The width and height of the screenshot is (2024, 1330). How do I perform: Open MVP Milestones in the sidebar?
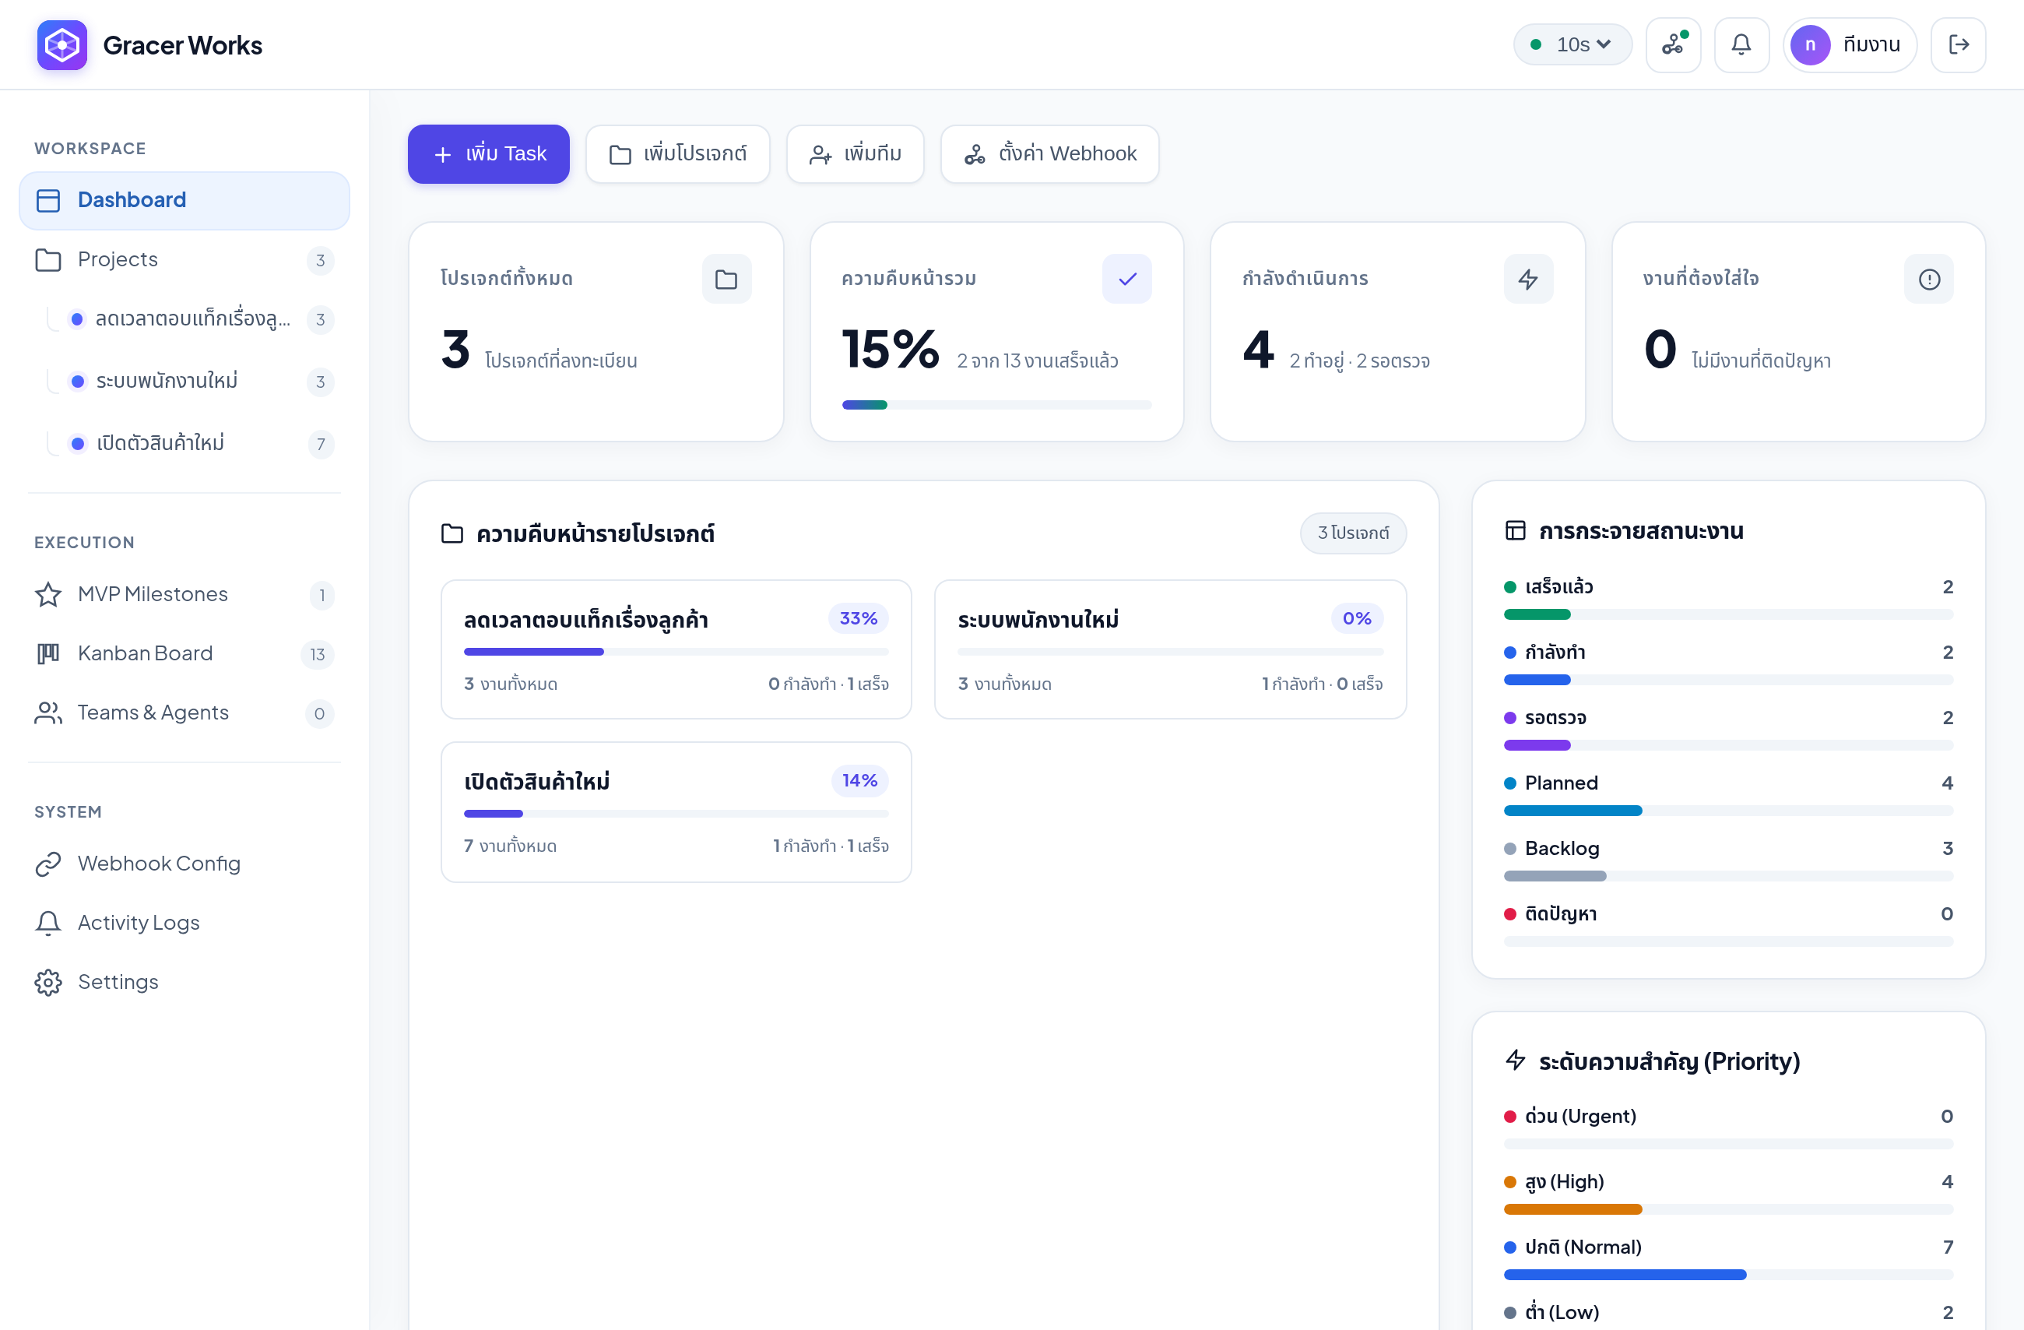pyautogui.click(x=184, y=594)
